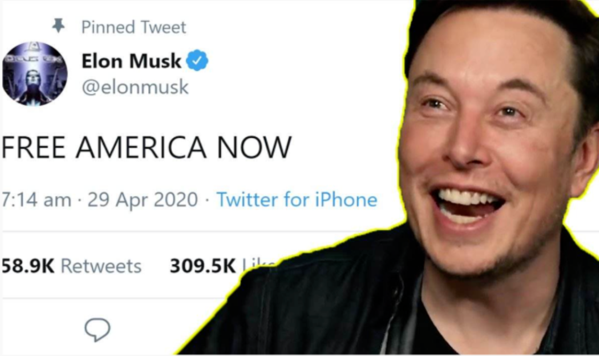View the Retweets list label
Image resolution: width=599 pixels, height=356 pixels.
point(101,266)
